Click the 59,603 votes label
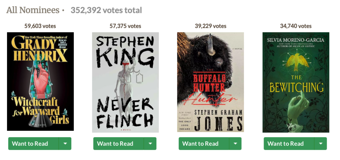 pos(40,26)
